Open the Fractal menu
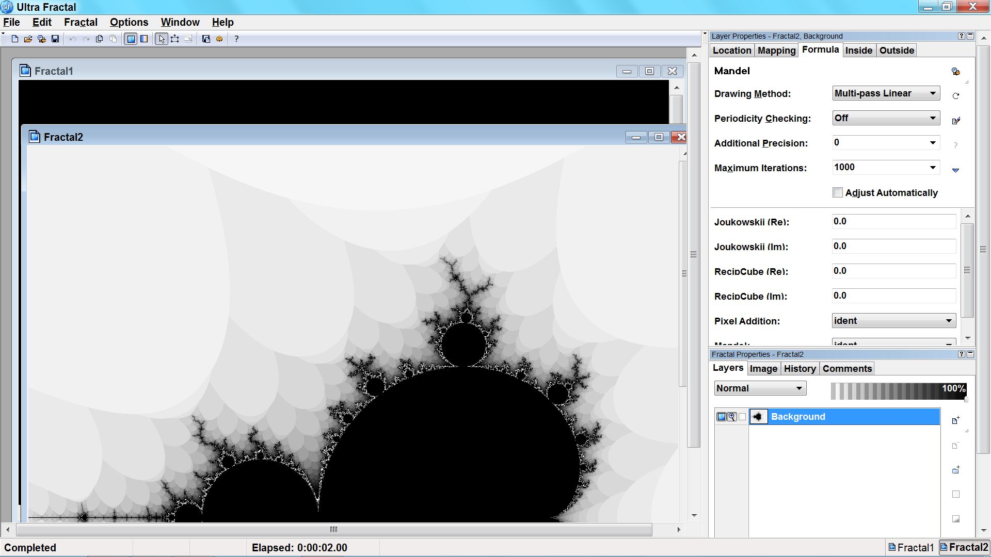Image resolution: width=991 pixels, height=557 pixels. [x=81, y=22]
